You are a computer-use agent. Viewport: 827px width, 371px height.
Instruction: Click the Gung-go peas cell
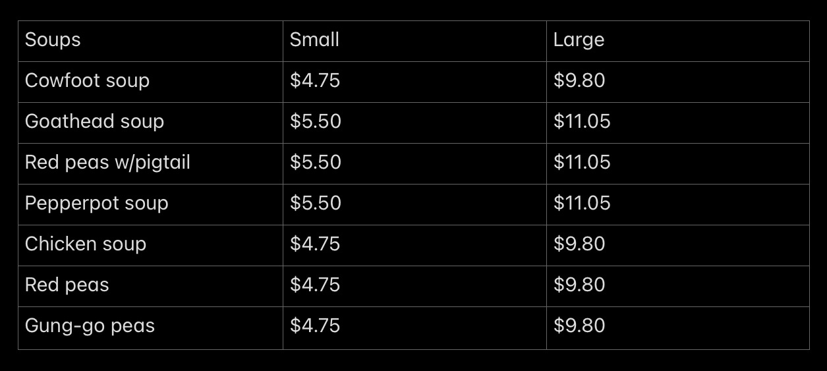click(x=150, y=328)
